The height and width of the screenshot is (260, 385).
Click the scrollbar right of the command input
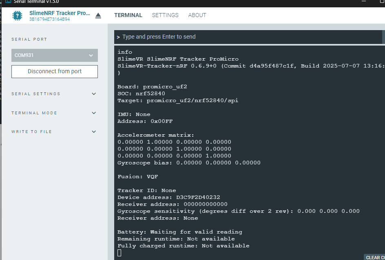[x=383, y=37]
